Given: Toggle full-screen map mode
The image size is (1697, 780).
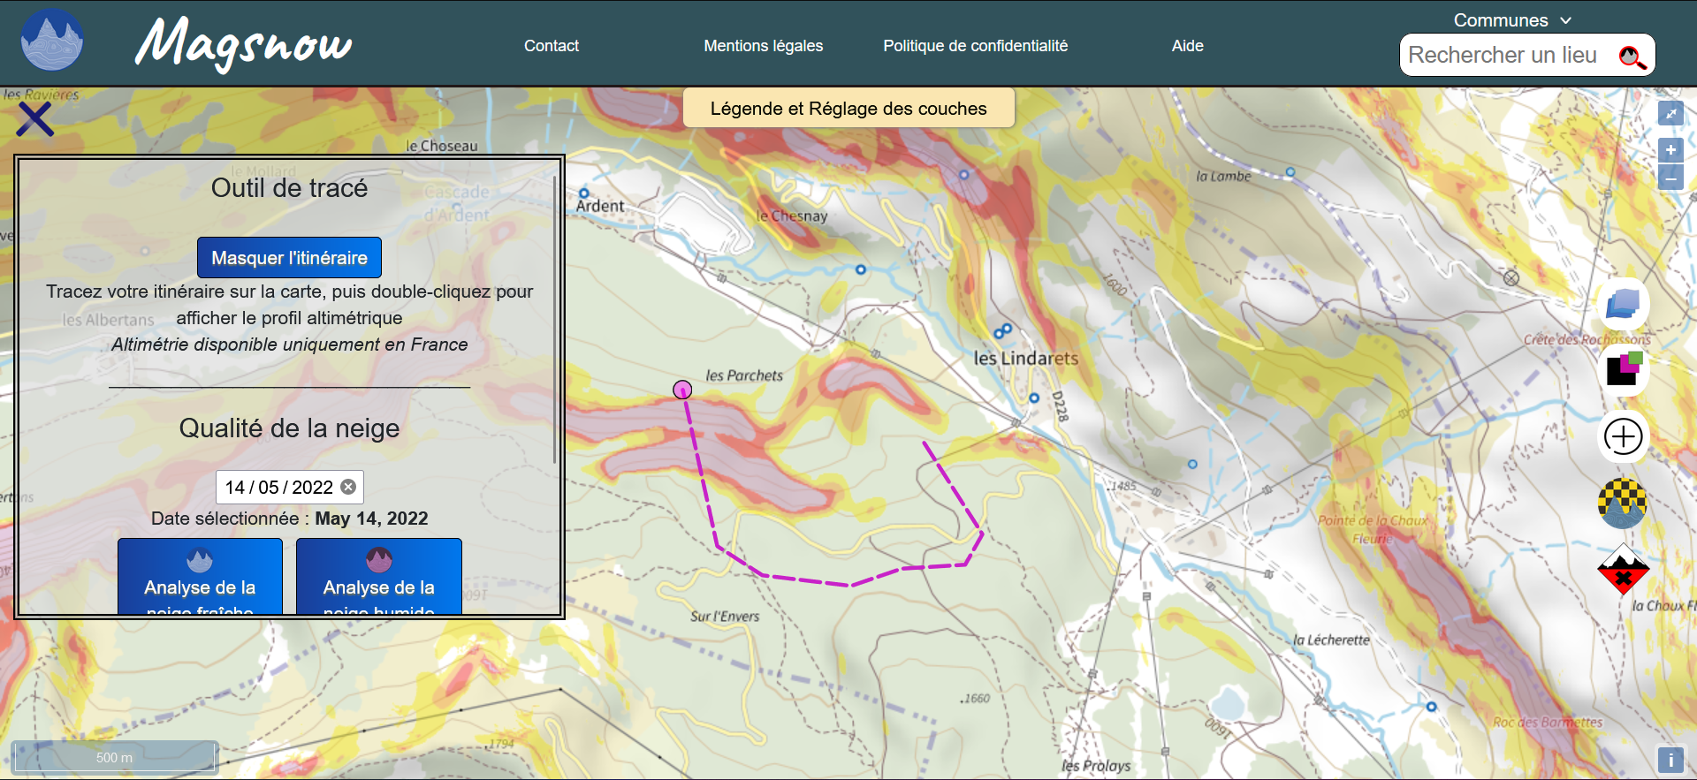Looking at the screenshot, I should (x=1670, y=113).
